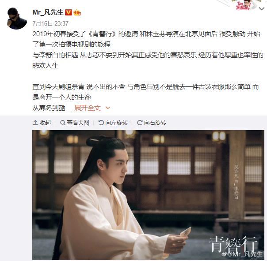This screenshot has width=267, height=261.
Task: Click the 青簪行 title logo on poster
Action: [x=233, y=244]
